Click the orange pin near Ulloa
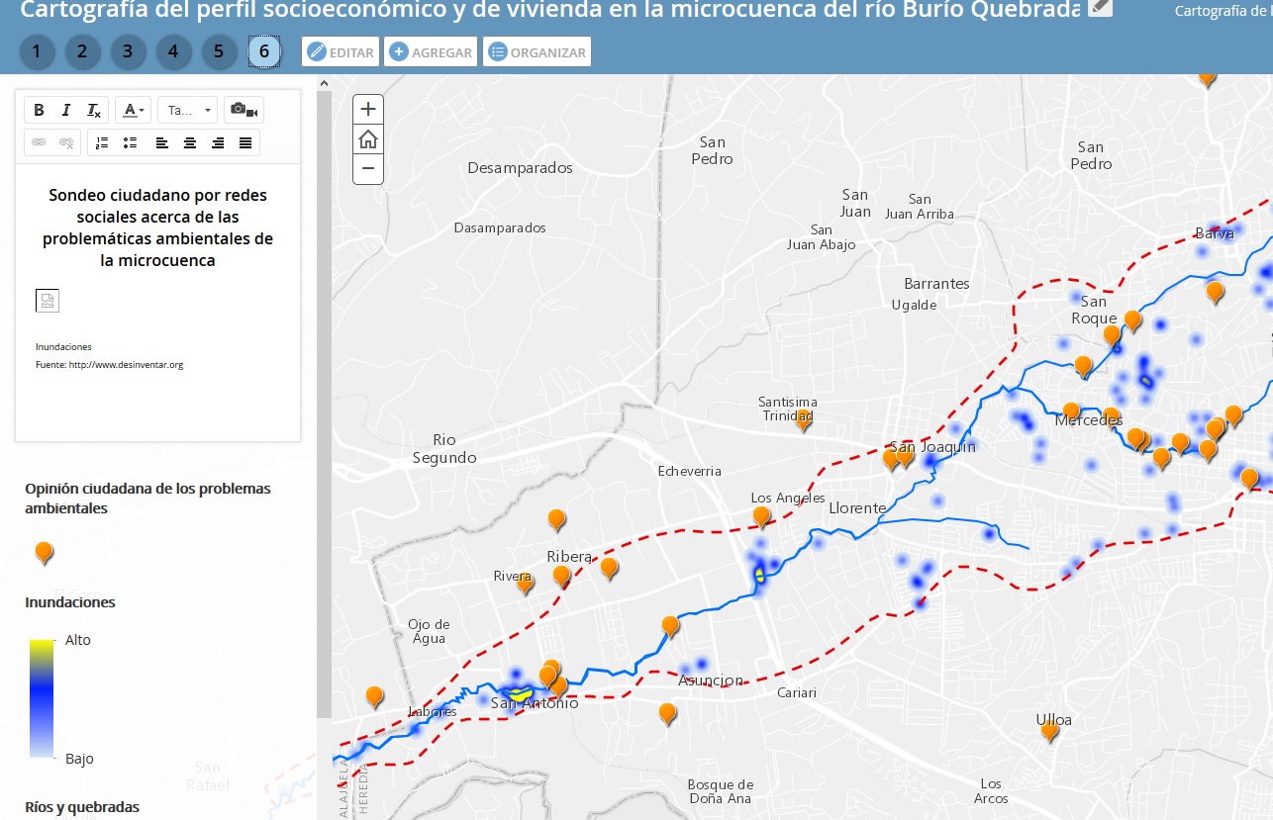This screenshot has width=1273, height=820. click(x=1050, y=732)
